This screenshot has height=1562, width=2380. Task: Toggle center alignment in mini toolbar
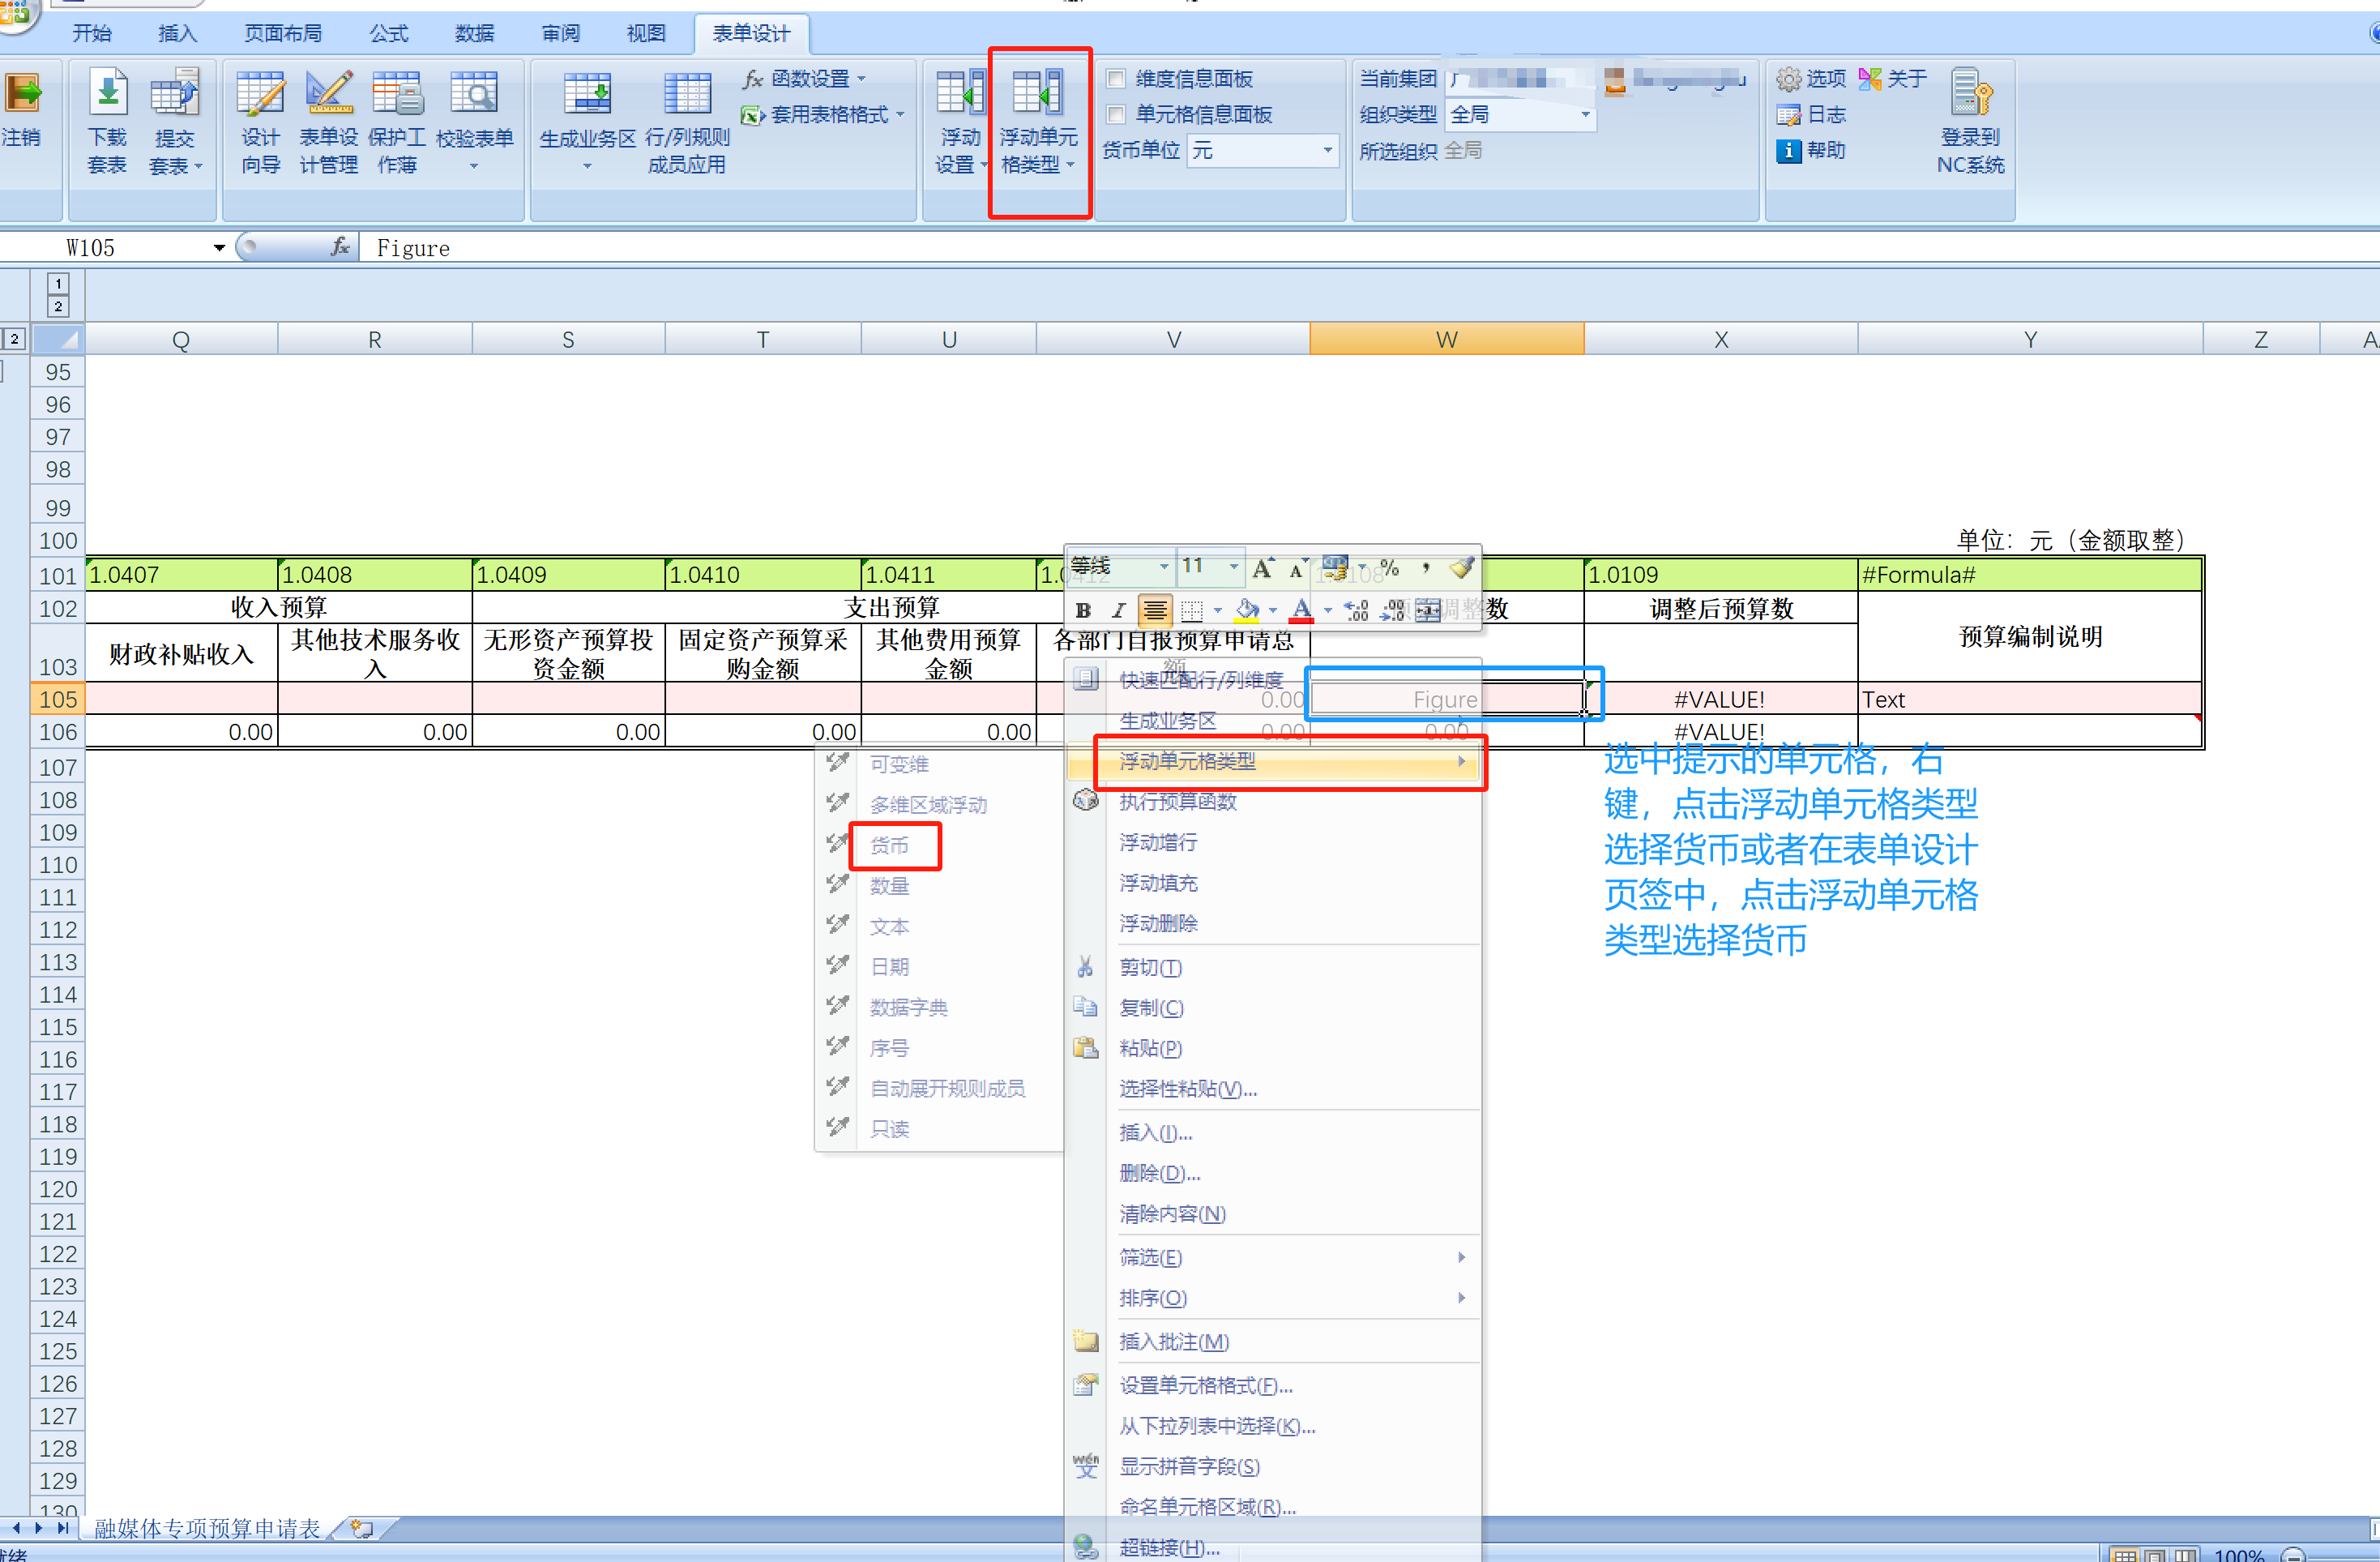[x=1154, y=610]
